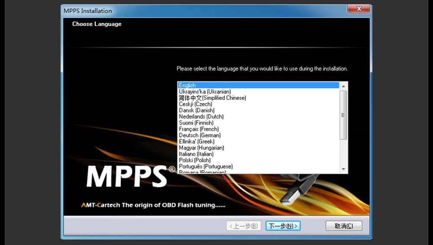Viewport: 433px width, 245px height.
Task: Click the language list scroll up arrow
Action: click(343, 86)
